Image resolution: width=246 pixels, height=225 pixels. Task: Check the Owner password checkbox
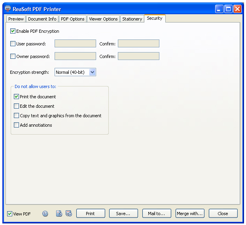[13, 56]
